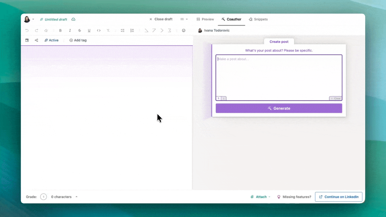
Task: Click the eraser clear-formatting icon
Action: click(46, 30)
